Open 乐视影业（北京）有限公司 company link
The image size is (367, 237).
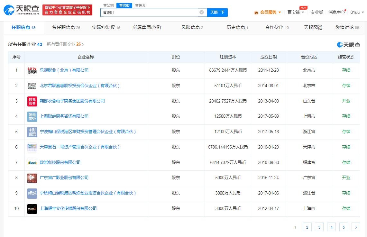coord(64,70)
